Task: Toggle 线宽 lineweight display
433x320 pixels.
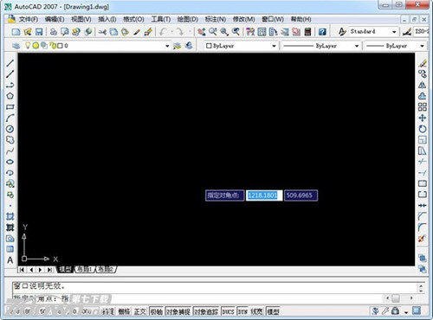Action: pyautogui.click(x=256, y=311)
